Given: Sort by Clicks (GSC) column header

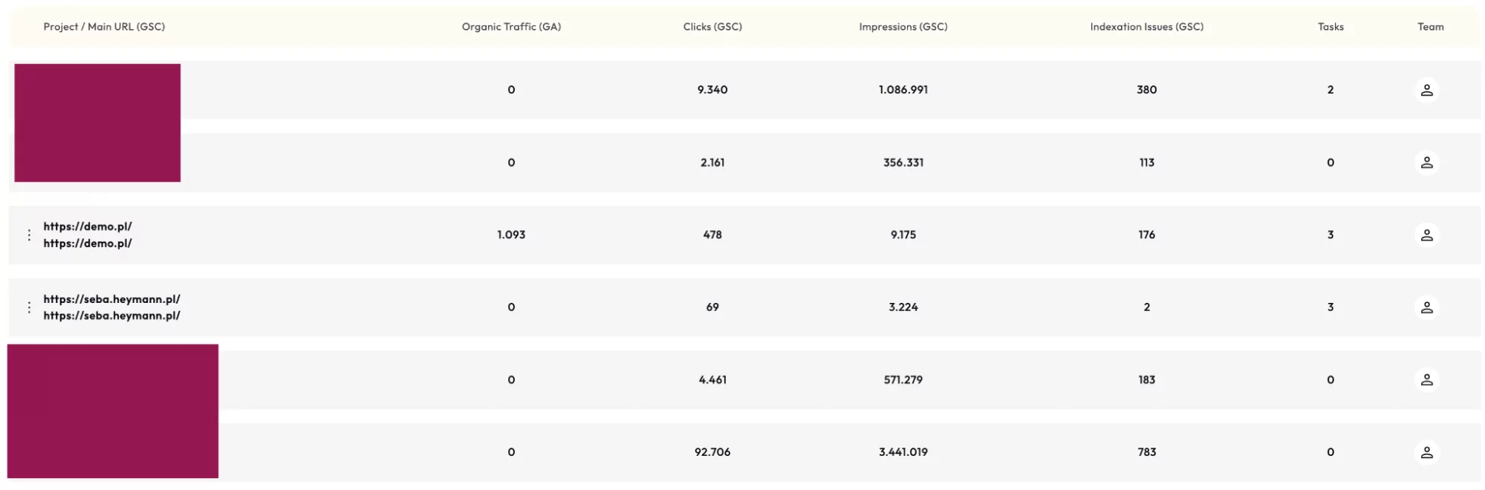Looking at the screenshot, I should pos(712,27).
